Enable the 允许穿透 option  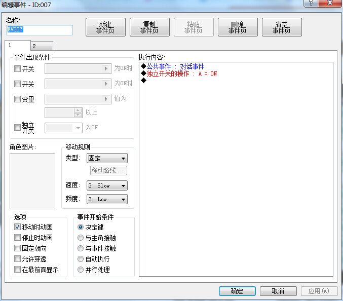17,259
